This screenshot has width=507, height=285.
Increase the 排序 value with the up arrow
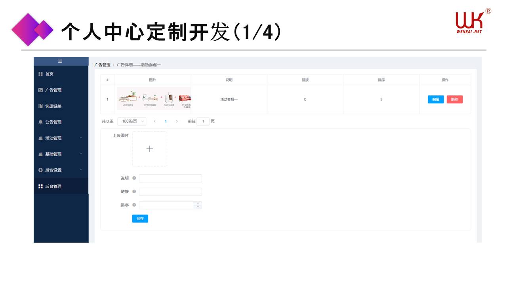coord(198,203)
